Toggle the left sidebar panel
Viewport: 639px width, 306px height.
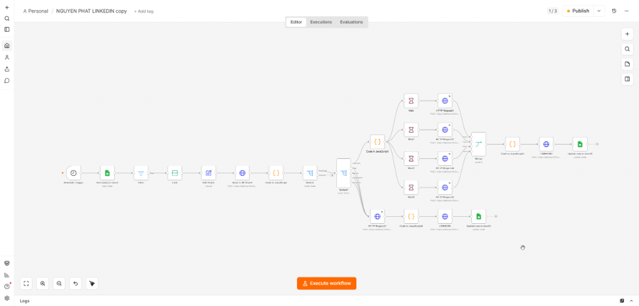point(7,29)
